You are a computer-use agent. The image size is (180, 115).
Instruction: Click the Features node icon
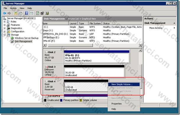pos(8,25)
